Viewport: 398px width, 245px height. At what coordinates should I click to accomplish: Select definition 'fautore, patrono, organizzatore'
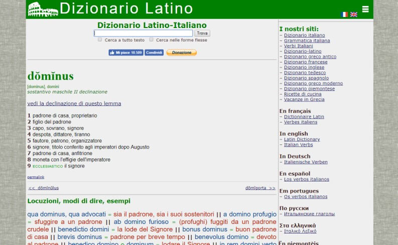[x=67, y=140]
